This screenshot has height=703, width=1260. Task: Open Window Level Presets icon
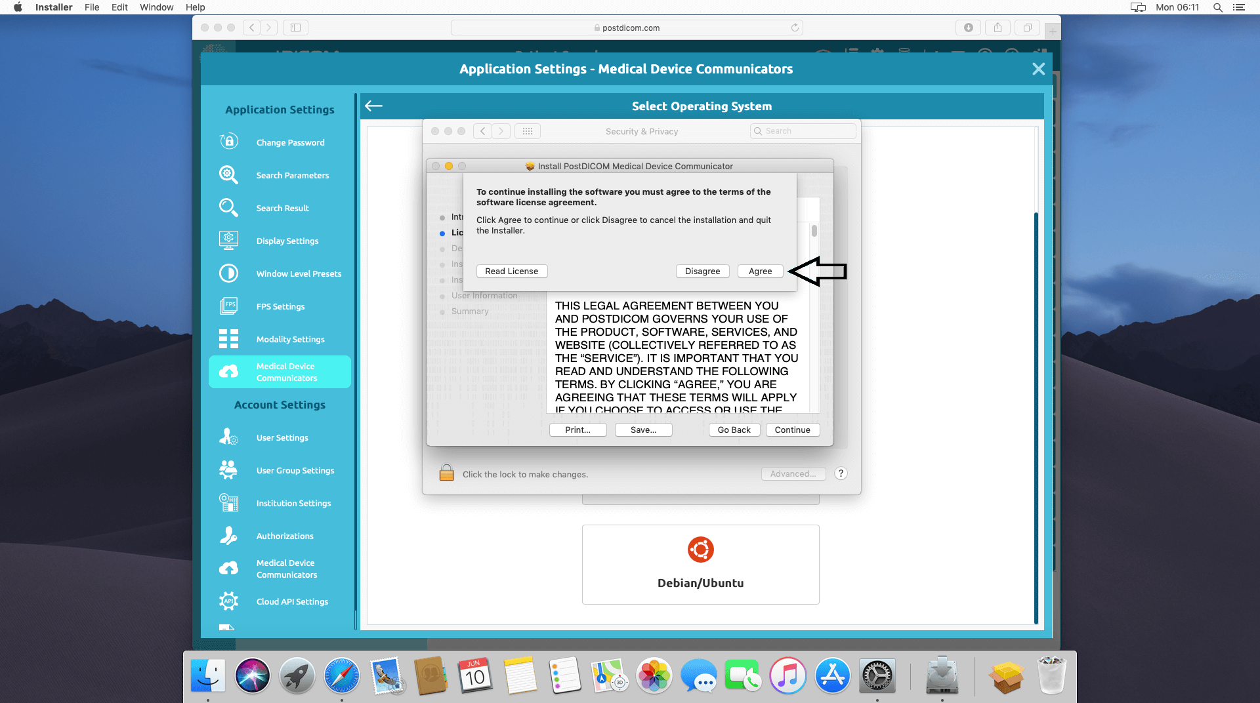point(228,273)
